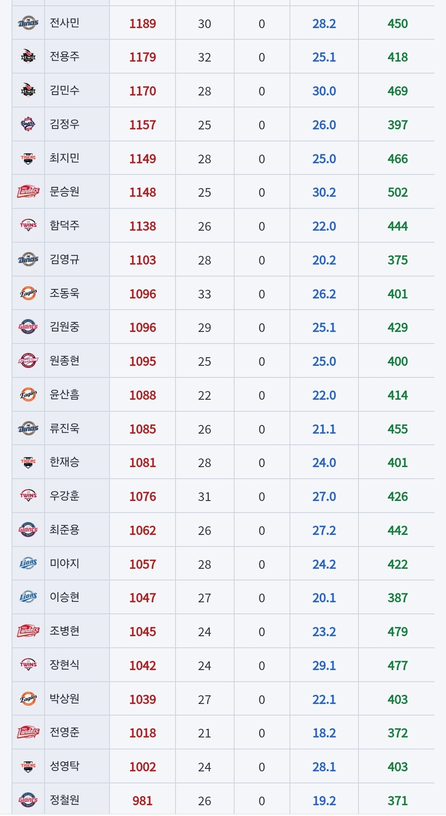Viewport: 446px width, 816px height.
Task: Open player 김민수's profile link
Action: click(x=64, y=91)
